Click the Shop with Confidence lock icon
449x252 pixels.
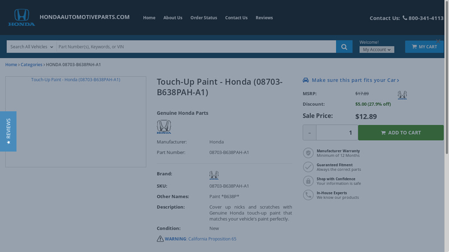308,181
